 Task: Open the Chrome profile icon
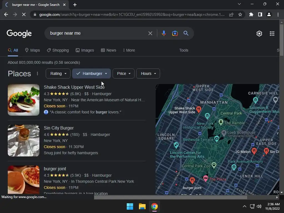[x=269, y=14]
